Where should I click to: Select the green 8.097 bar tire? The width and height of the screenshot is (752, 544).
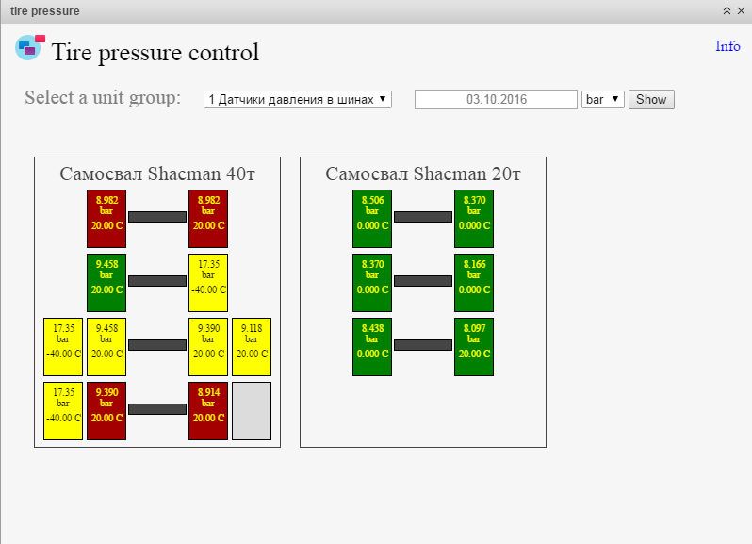(474, 346)
